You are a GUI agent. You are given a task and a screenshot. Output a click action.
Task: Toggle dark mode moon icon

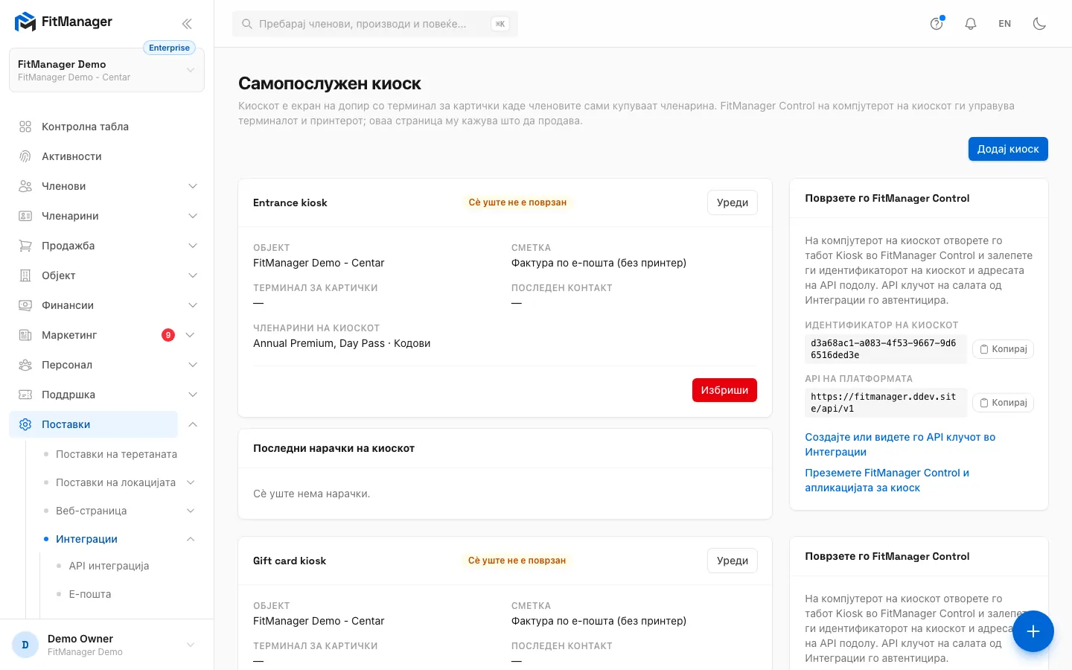click(1039, 24)
